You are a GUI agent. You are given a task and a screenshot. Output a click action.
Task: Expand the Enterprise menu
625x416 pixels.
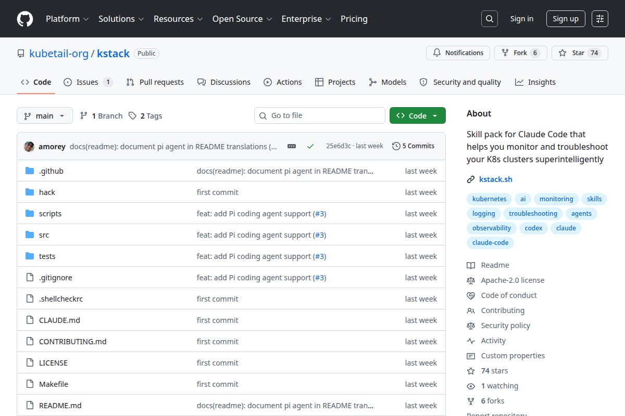(x=306, y=19)
